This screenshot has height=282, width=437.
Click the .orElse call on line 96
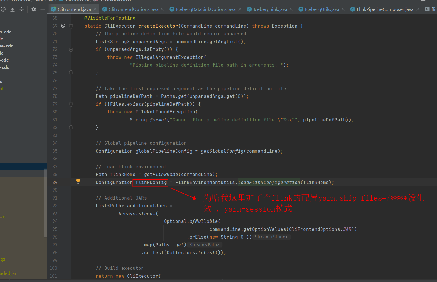coord(197,237)
